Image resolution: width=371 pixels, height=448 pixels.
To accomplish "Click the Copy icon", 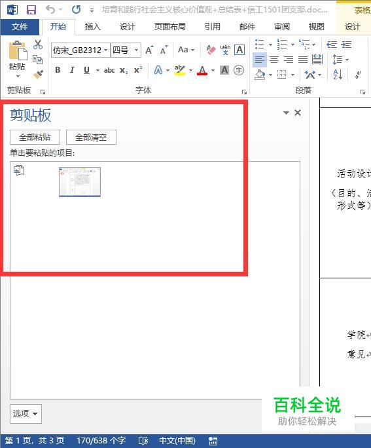I will [x=38, y=60].
